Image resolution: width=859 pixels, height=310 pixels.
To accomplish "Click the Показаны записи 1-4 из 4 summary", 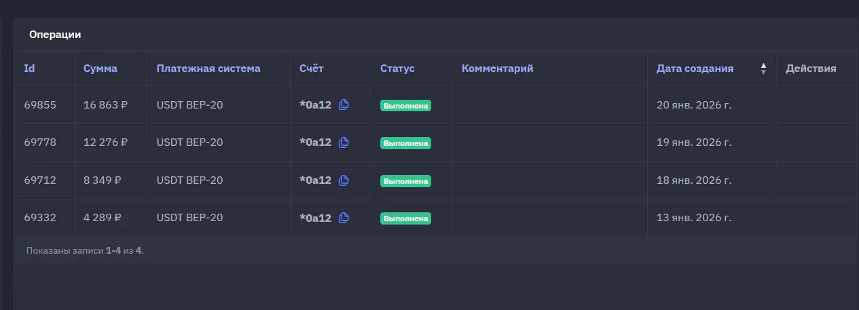I will point(85,250).
